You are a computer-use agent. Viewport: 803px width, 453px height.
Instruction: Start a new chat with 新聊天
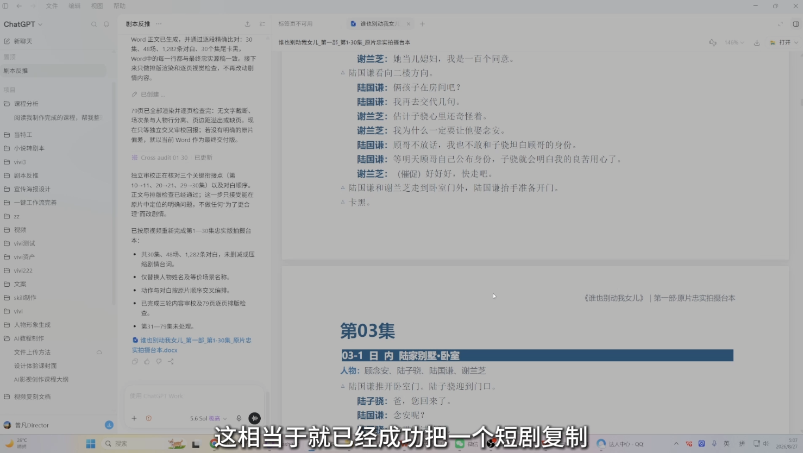(x=18, y=41)
